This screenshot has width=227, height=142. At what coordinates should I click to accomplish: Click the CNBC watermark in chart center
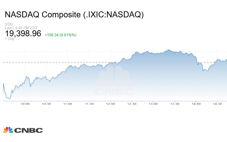tap(114, 83)
